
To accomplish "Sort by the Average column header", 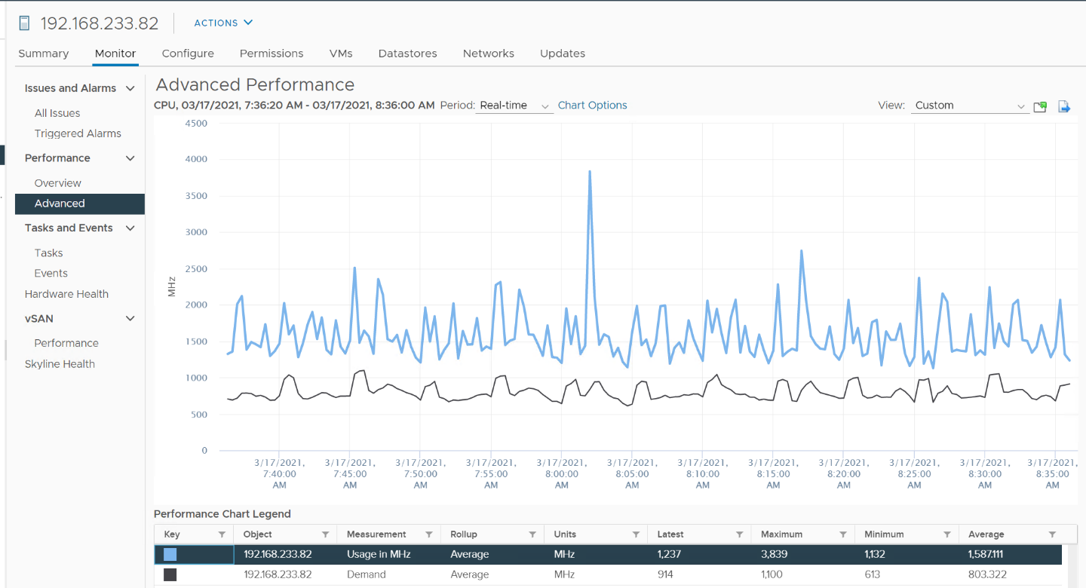I will [x=986, y=534].
